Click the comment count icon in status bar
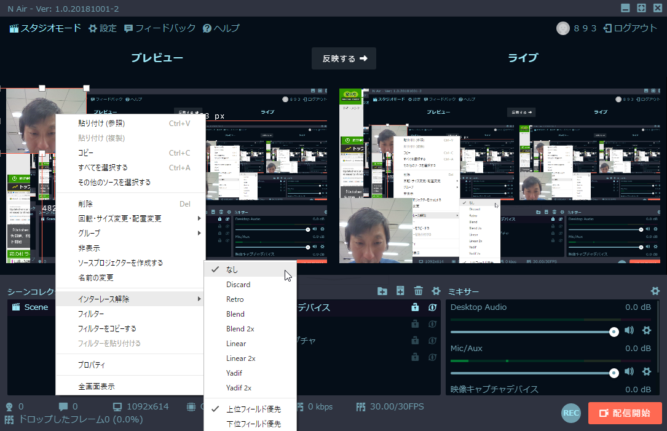Viewport: 667px width, 431px height. click(x=63, y=407)
